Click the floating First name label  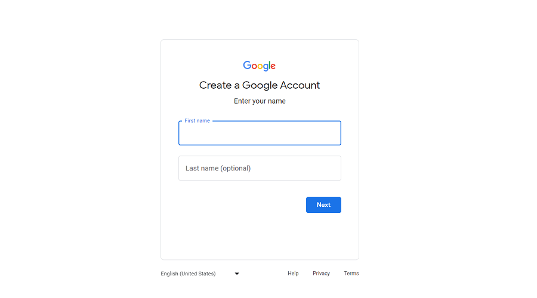click(x=197, y=121)
